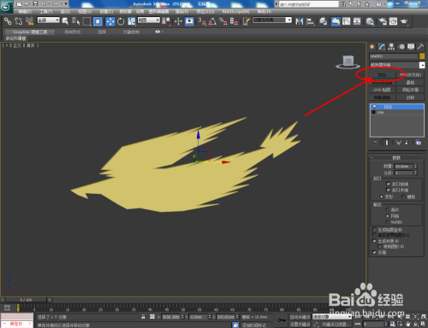The image size is (428, 328).
Task: Click the Amount spinner arrows
Action: coord(415,166)
